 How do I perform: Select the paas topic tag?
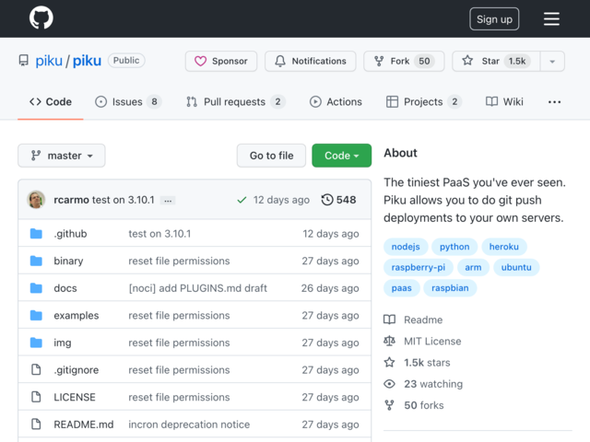pyautogui.click(x=402, y=288)
